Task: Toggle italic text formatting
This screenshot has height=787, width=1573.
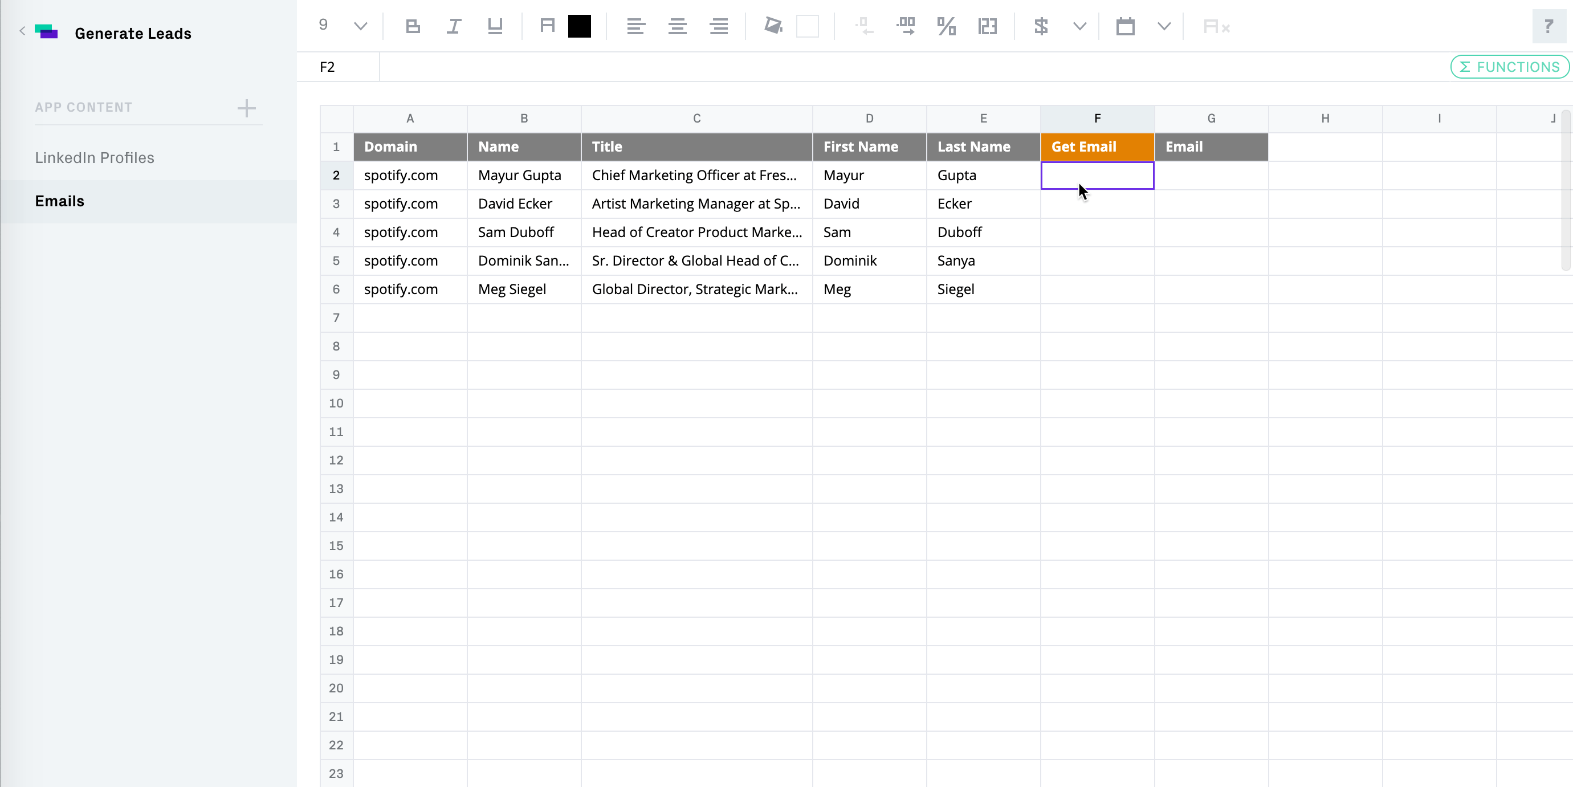Action: [454, 26]
